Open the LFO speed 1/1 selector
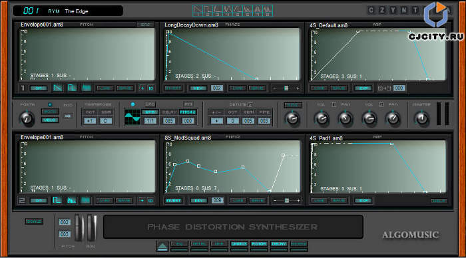Viewport: 466px width, 258px height. (x=150, y=121)
